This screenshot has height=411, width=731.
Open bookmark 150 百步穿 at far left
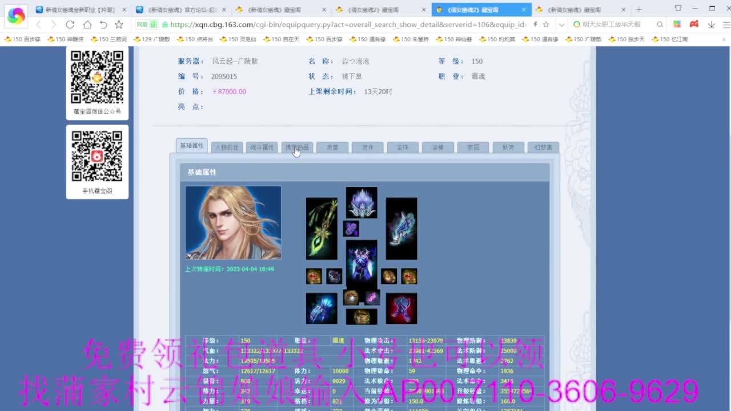[x=23, y=39]
